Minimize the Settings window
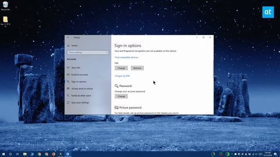280x157 pixels. coord(197,38)
